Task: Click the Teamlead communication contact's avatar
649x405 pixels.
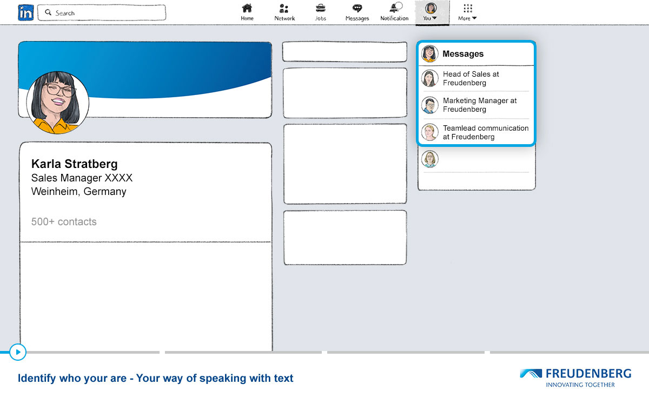Action: click(430, 132)
